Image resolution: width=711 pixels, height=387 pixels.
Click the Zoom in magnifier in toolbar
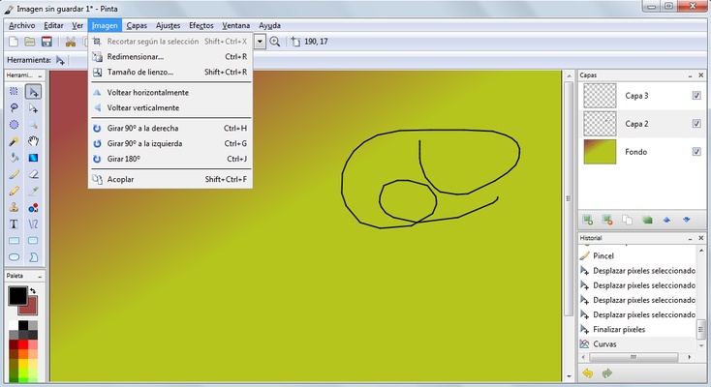(275, 42)
